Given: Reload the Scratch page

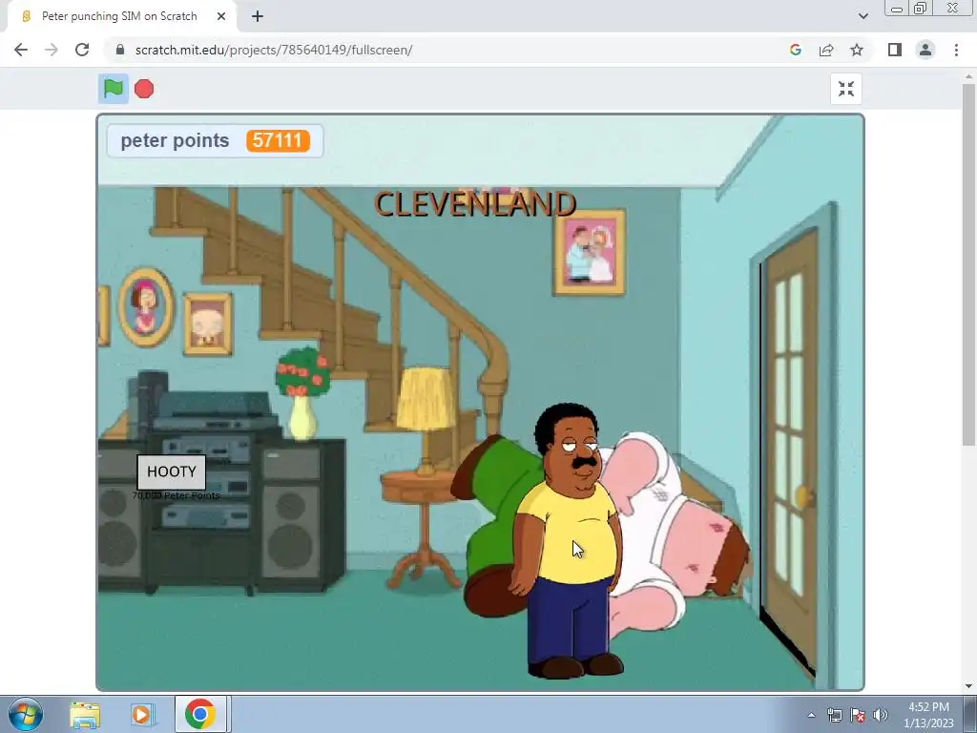Looking at the screenshot, I should [82, 50].
